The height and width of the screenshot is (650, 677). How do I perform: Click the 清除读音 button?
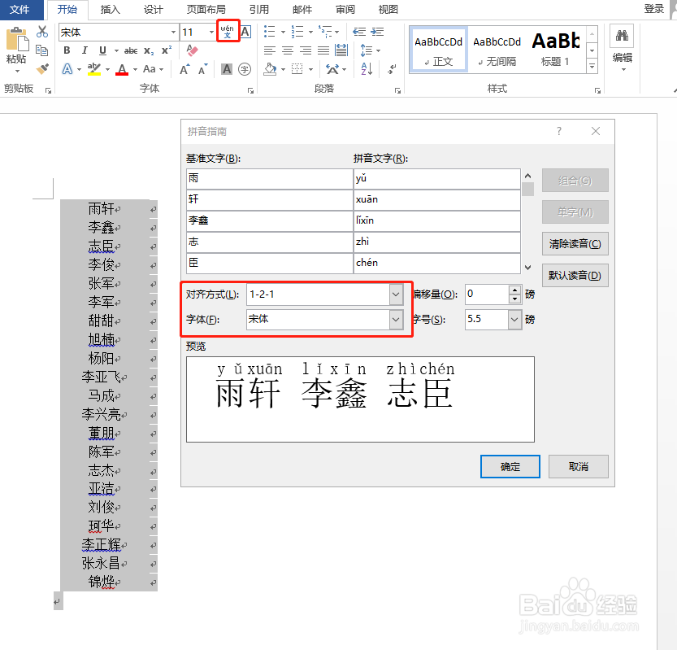coord(575,242)
